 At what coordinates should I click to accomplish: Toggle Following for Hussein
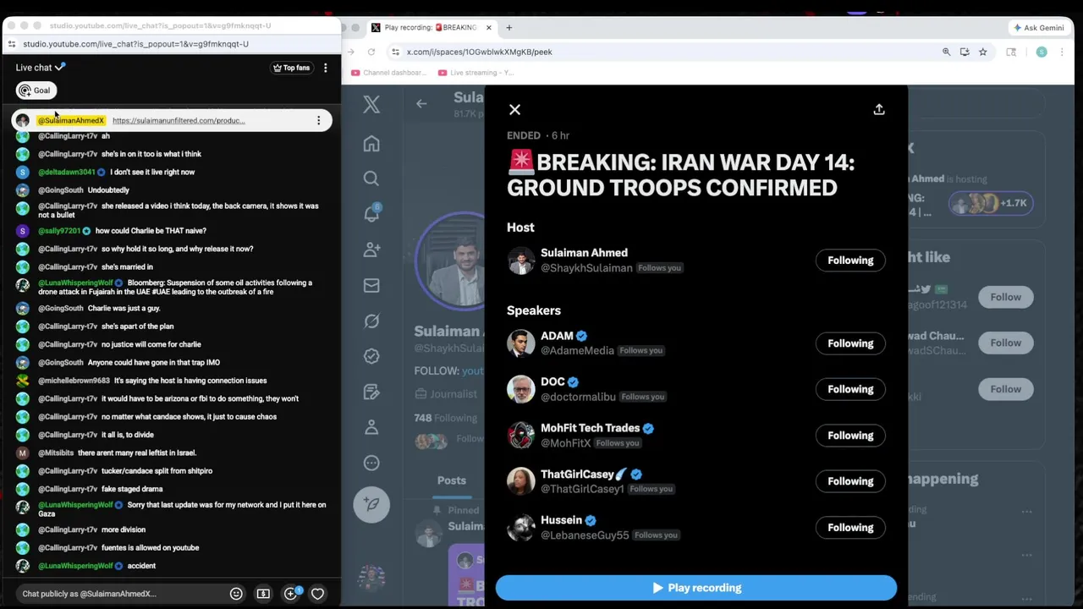tap(850, 528)
